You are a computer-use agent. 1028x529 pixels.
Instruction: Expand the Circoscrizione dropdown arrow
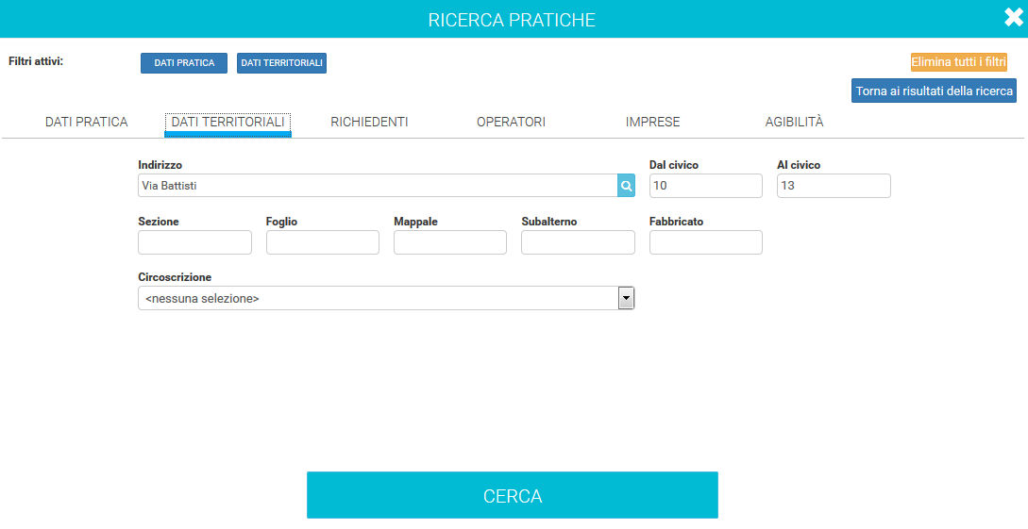625,298
